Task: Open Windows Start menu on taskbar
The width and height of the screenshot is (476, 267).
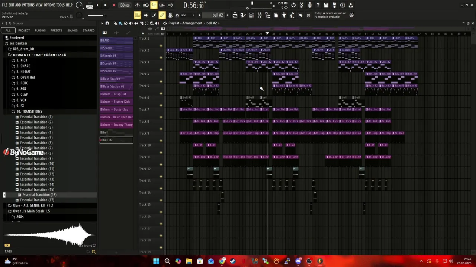Action: coord(156,261)
